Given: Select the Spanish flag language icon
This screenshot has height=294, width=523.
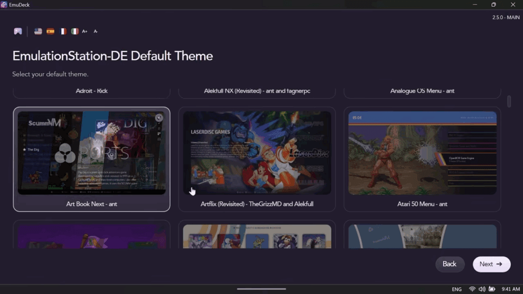Looking at the screenshot, I should coord(51,31).
